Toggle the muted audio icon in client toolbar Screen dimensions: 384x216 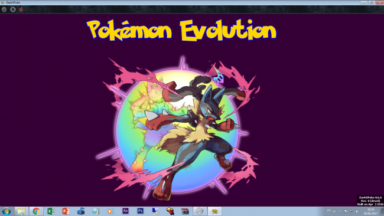21,9
